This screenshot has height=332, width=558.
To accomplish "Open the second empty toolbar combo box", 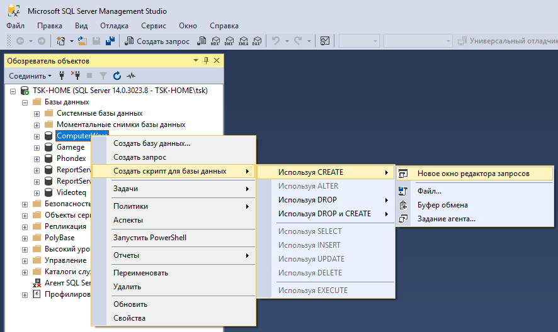I will [418, 41].
